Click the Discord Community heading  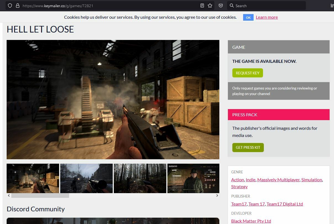(36, 209)
